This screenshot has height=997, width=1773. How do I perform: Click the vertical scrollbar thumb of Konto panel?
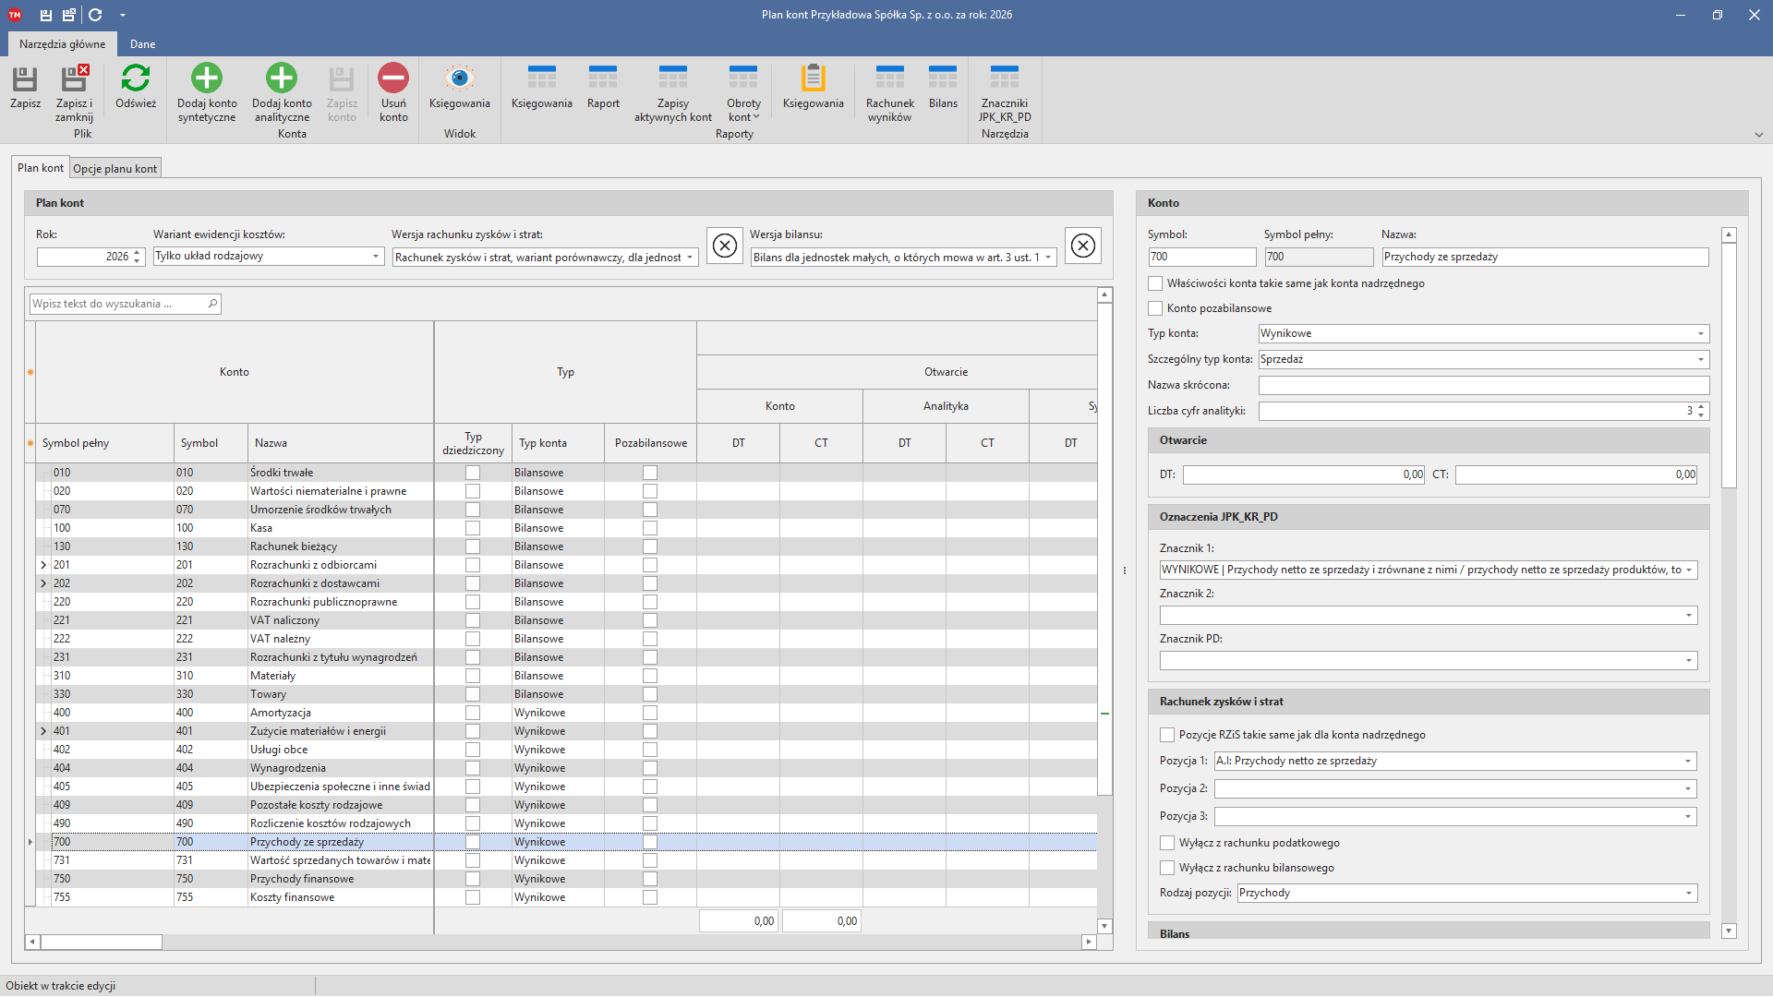click(1730, 366)
